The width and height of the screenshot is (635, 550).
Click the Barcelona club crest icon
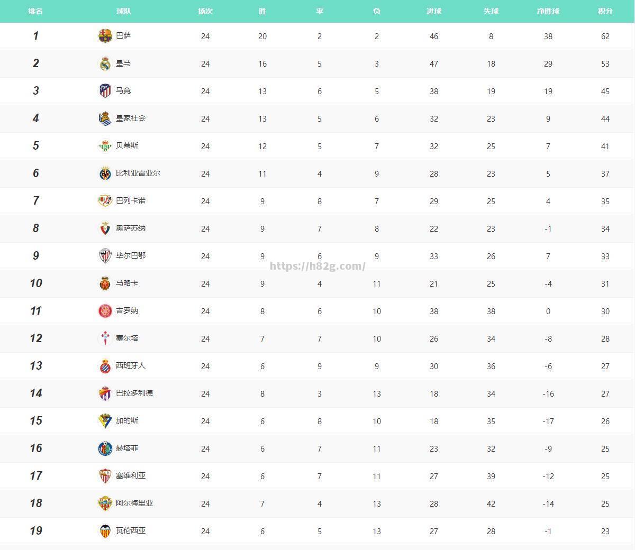click(x=105, y=36)
